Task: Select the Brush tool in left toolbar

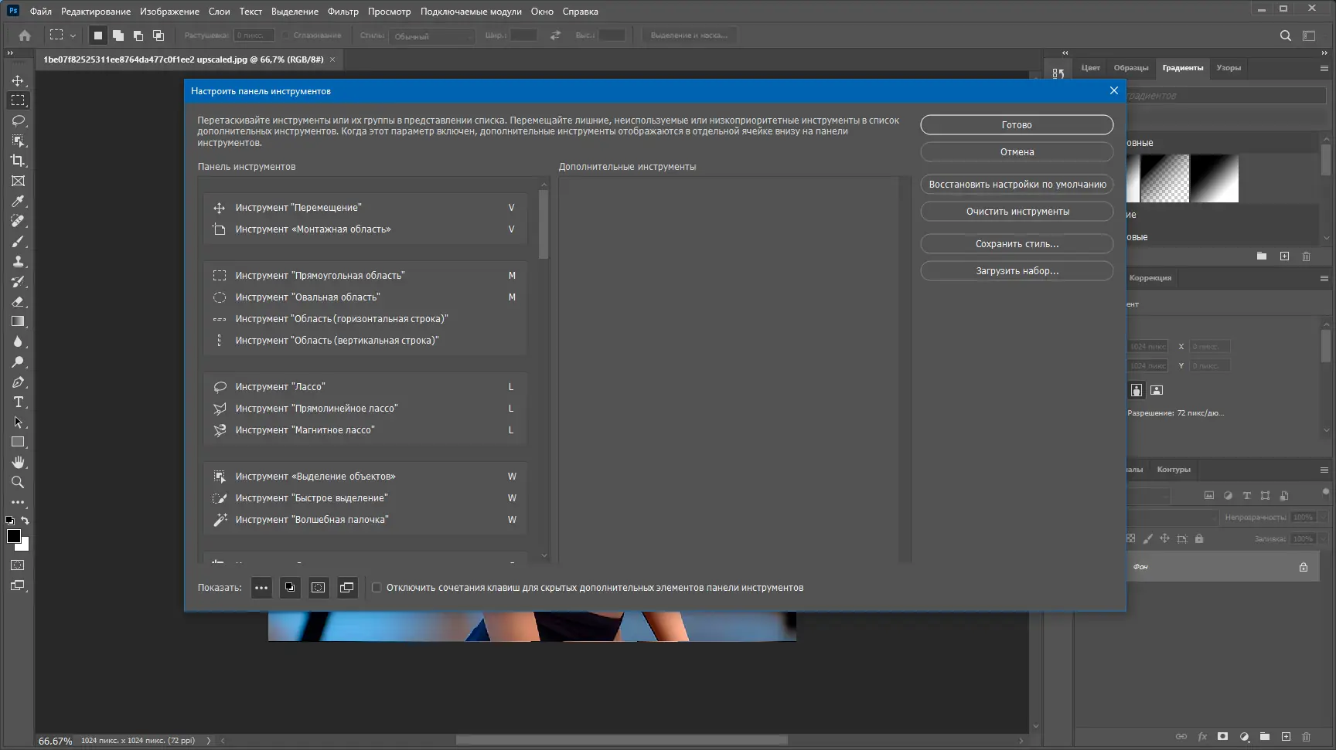Action: [18, 241]
